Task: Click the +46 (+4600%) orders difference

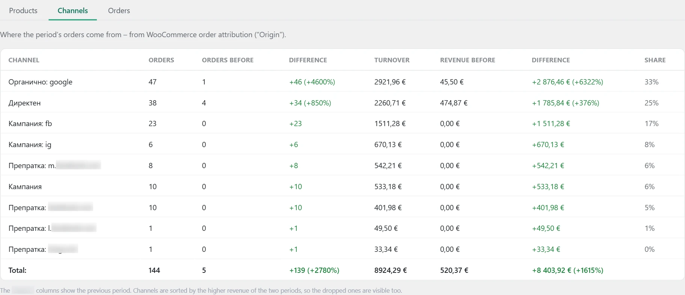Action: click(312, 82)
